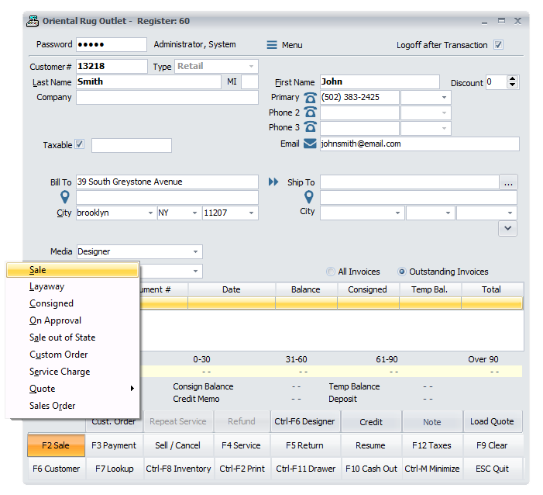Click the F3 Payment button
The image size is (543, 495).
(x=114, y=445)
